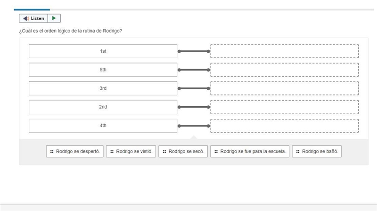This screenshot has width=377, height=211.
Task: Play the audio with green triangle
Action: 54,18
